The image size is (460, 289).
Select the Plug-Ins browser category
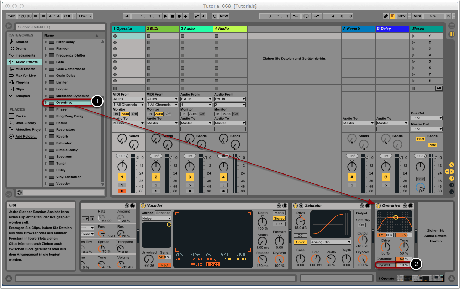22,82
